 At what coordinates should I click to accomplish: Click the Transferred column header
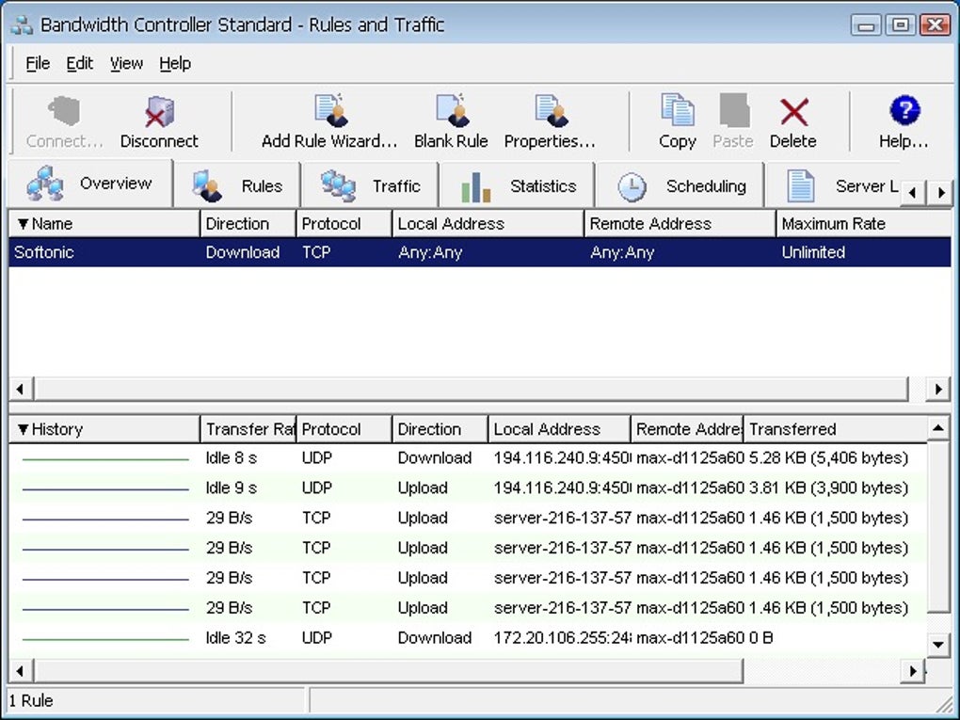click(833, 429)
